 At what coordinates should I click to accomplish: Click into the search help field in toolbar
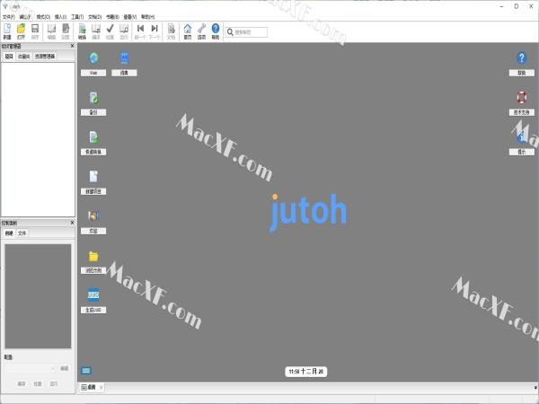point(246,32)
